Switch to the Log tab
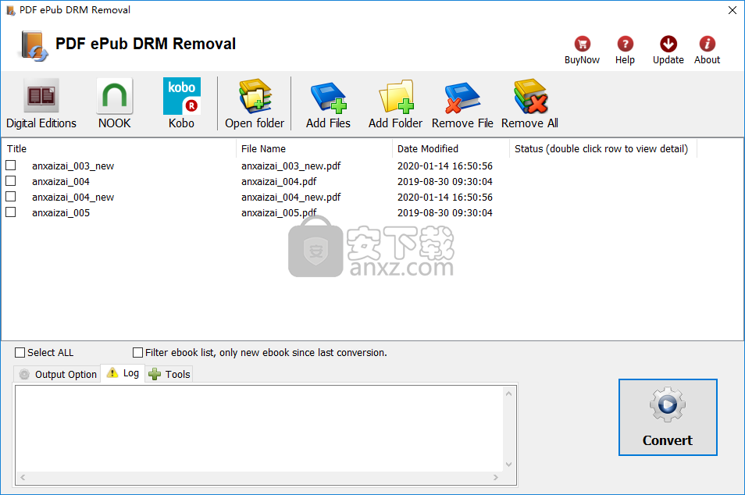745x495 pixels. [x=123, y=373]
